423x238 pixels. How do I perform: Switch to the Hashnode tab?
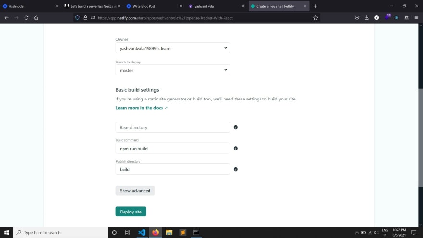[30, 6]
